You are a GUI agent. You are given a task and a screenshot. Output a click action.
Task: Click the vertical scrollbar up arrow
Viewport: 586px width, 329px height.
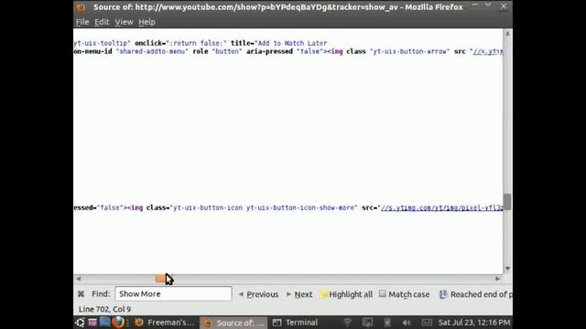coord(507,34)
